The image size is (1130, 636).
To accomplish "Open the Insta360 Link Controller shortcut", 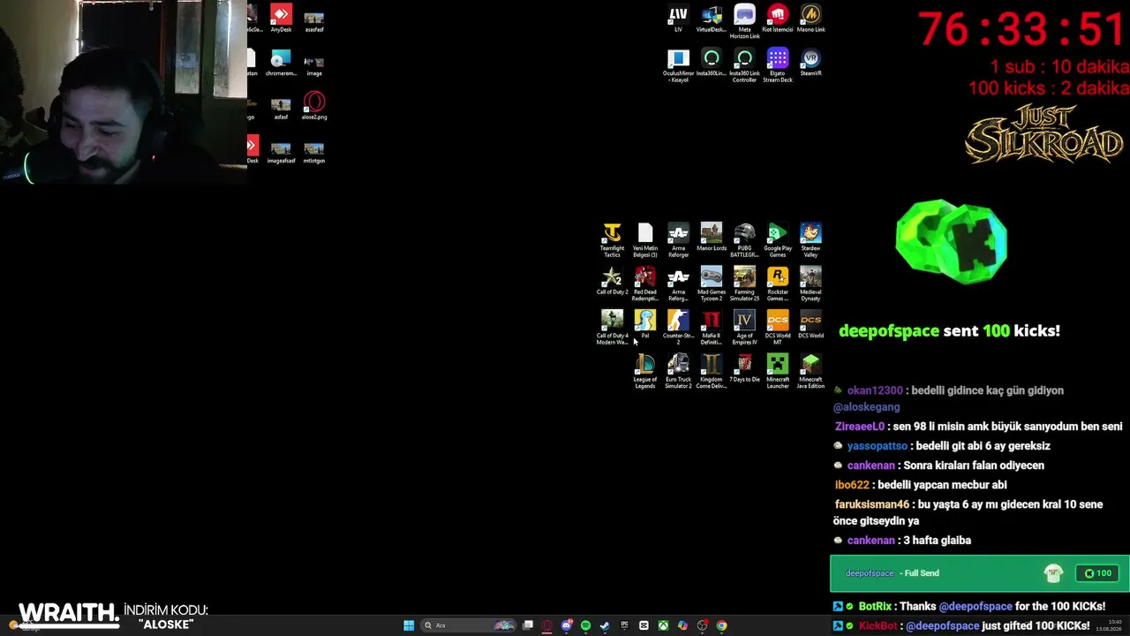I will tap(744, 65).
